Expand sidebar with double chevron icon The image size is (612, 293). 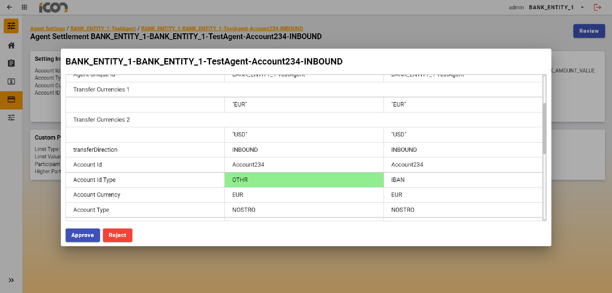coord(11,280)
